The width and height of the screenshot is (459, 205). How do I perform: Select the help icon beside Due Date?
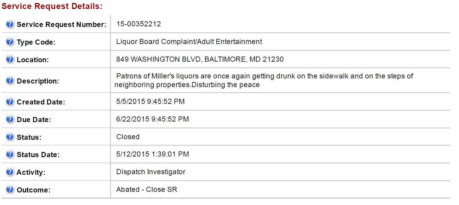point(10,119)
